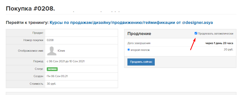The image size is (245, 95).
Task: Click "через 1 день 23 часа" text
Action: click(x=219, y=43)
